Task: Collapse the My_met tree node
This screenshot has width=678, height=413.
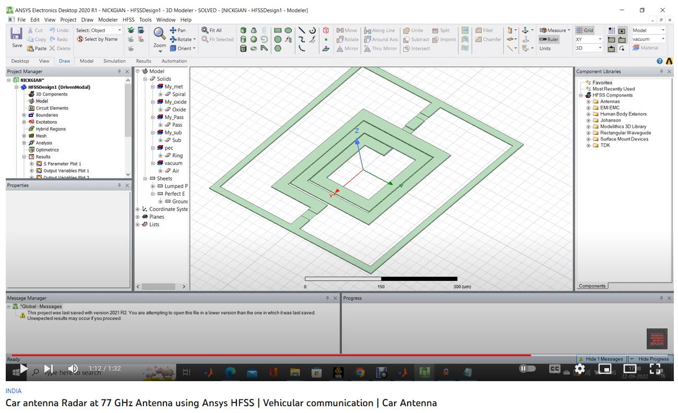Action: [x=153, y=87]
